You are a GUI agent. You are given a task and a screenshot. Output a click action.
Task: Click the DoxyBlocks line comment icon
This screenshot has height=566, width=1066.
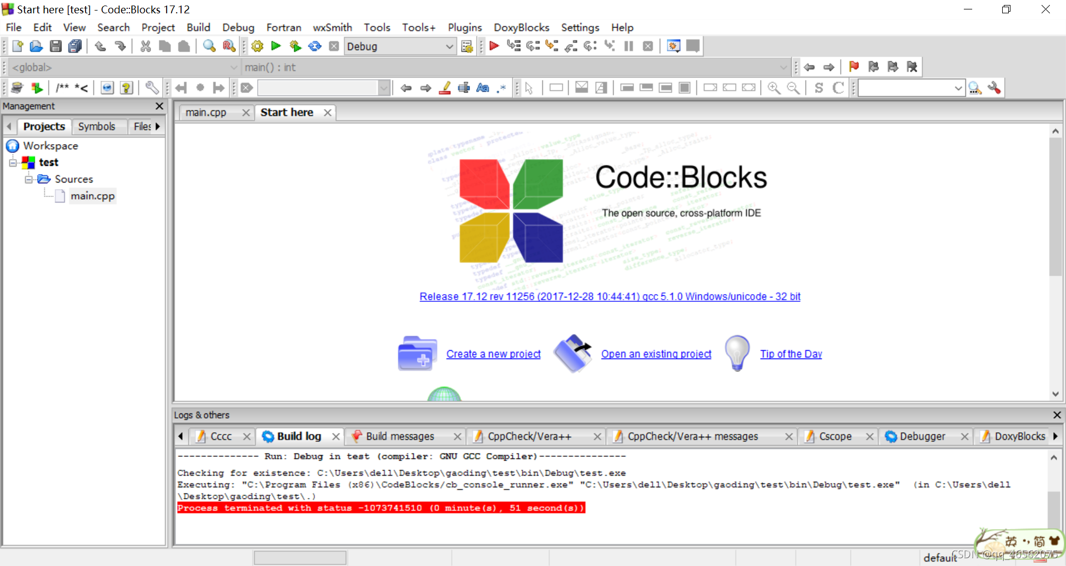tap(81, 88)
